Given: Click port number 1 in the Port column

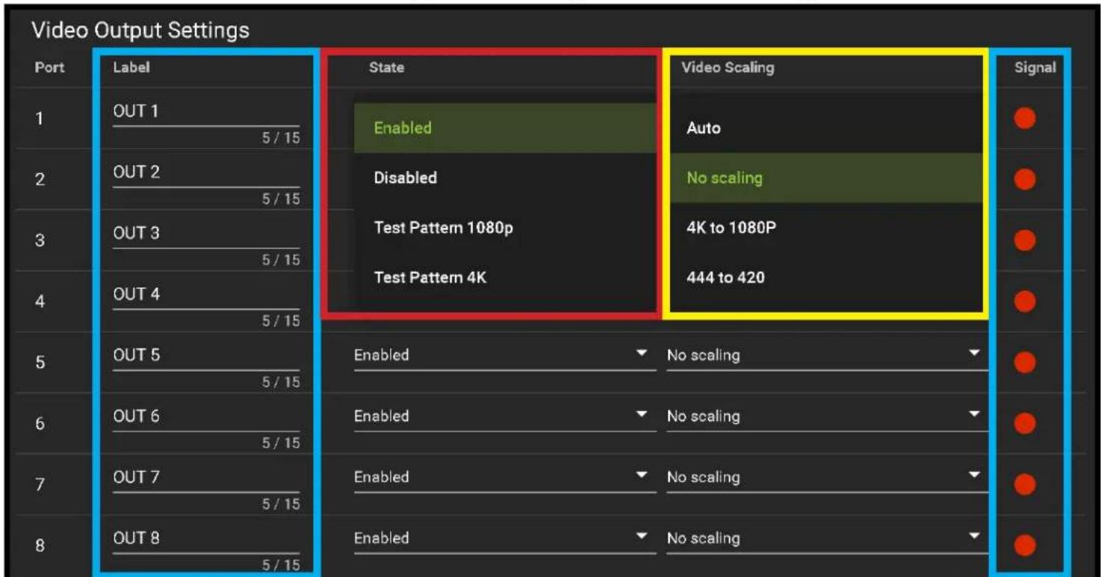Looking at the screenshot, I should pyautogui.click(x=40, y=118).
